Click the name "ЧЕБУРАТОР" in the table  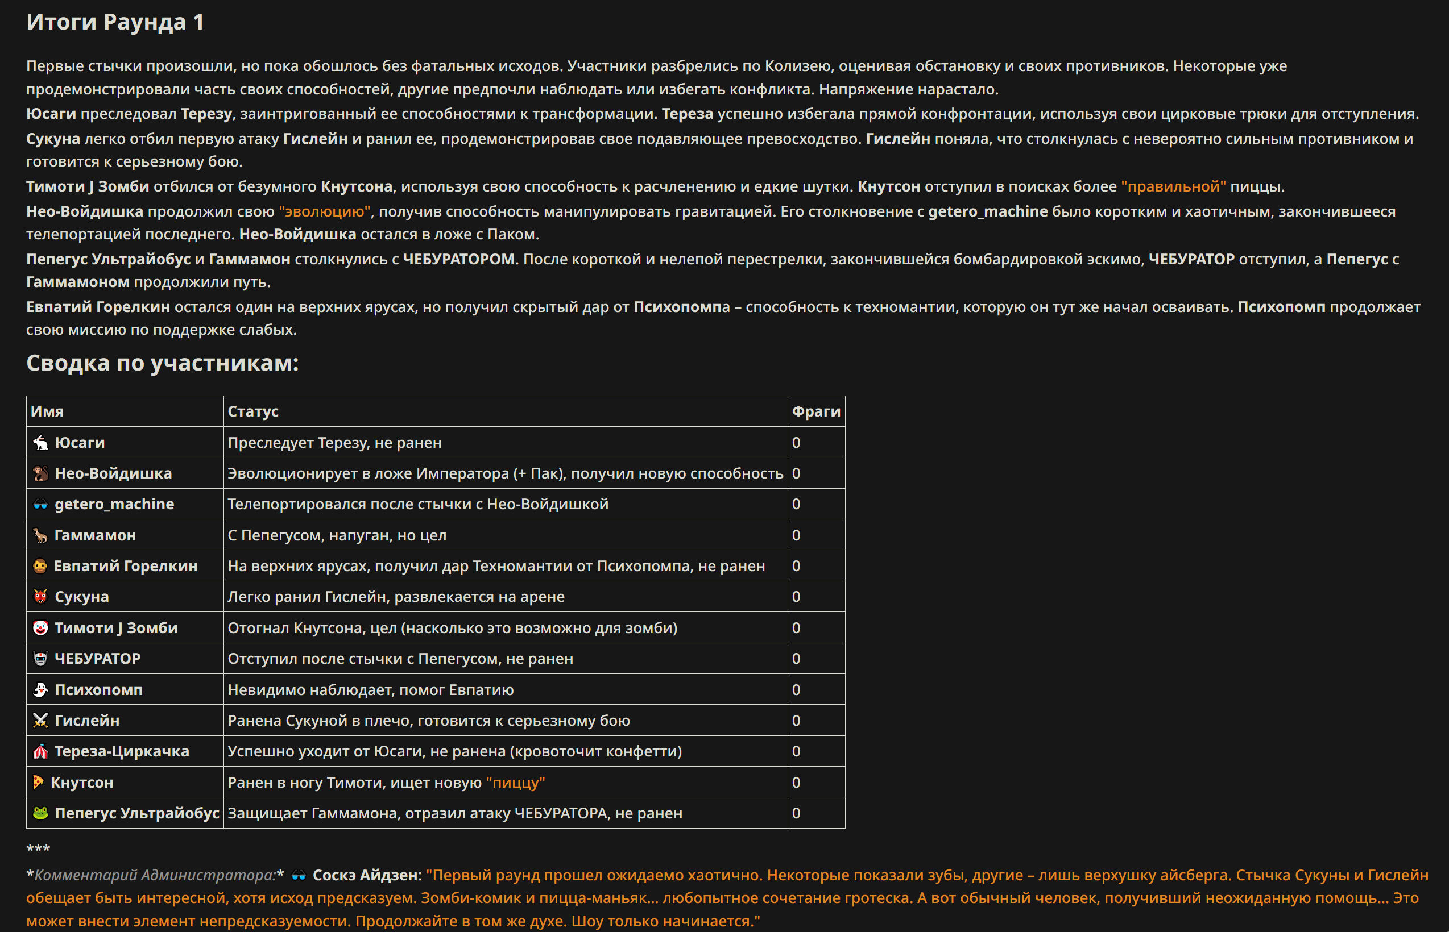[97, 659]
